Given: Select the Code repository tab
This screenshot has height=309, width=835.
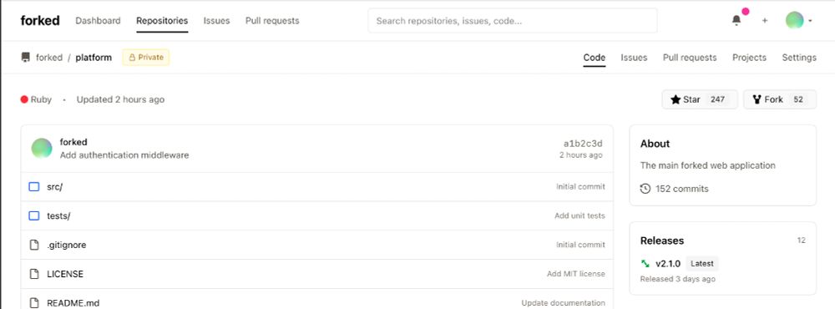Looking at the screenshot, I should [x=595, y=58].
